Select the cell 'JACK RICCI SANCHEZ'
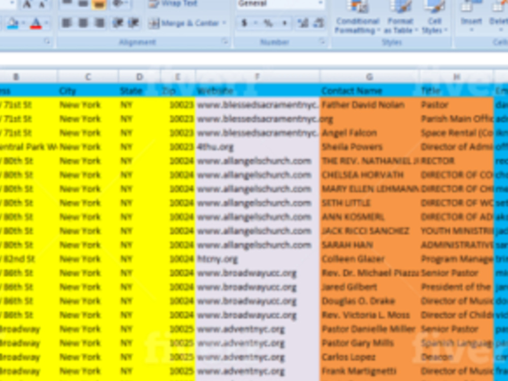The image size is (508, 381). point(369,231)
